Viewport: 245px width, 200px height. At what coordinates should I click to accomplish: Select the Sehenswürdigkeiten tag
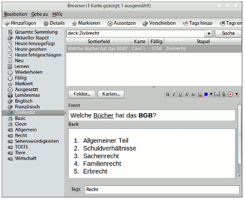(33, 142)
